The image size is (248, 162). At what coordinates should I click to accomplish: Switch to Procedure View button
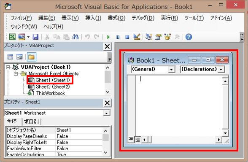pos(131,140)
